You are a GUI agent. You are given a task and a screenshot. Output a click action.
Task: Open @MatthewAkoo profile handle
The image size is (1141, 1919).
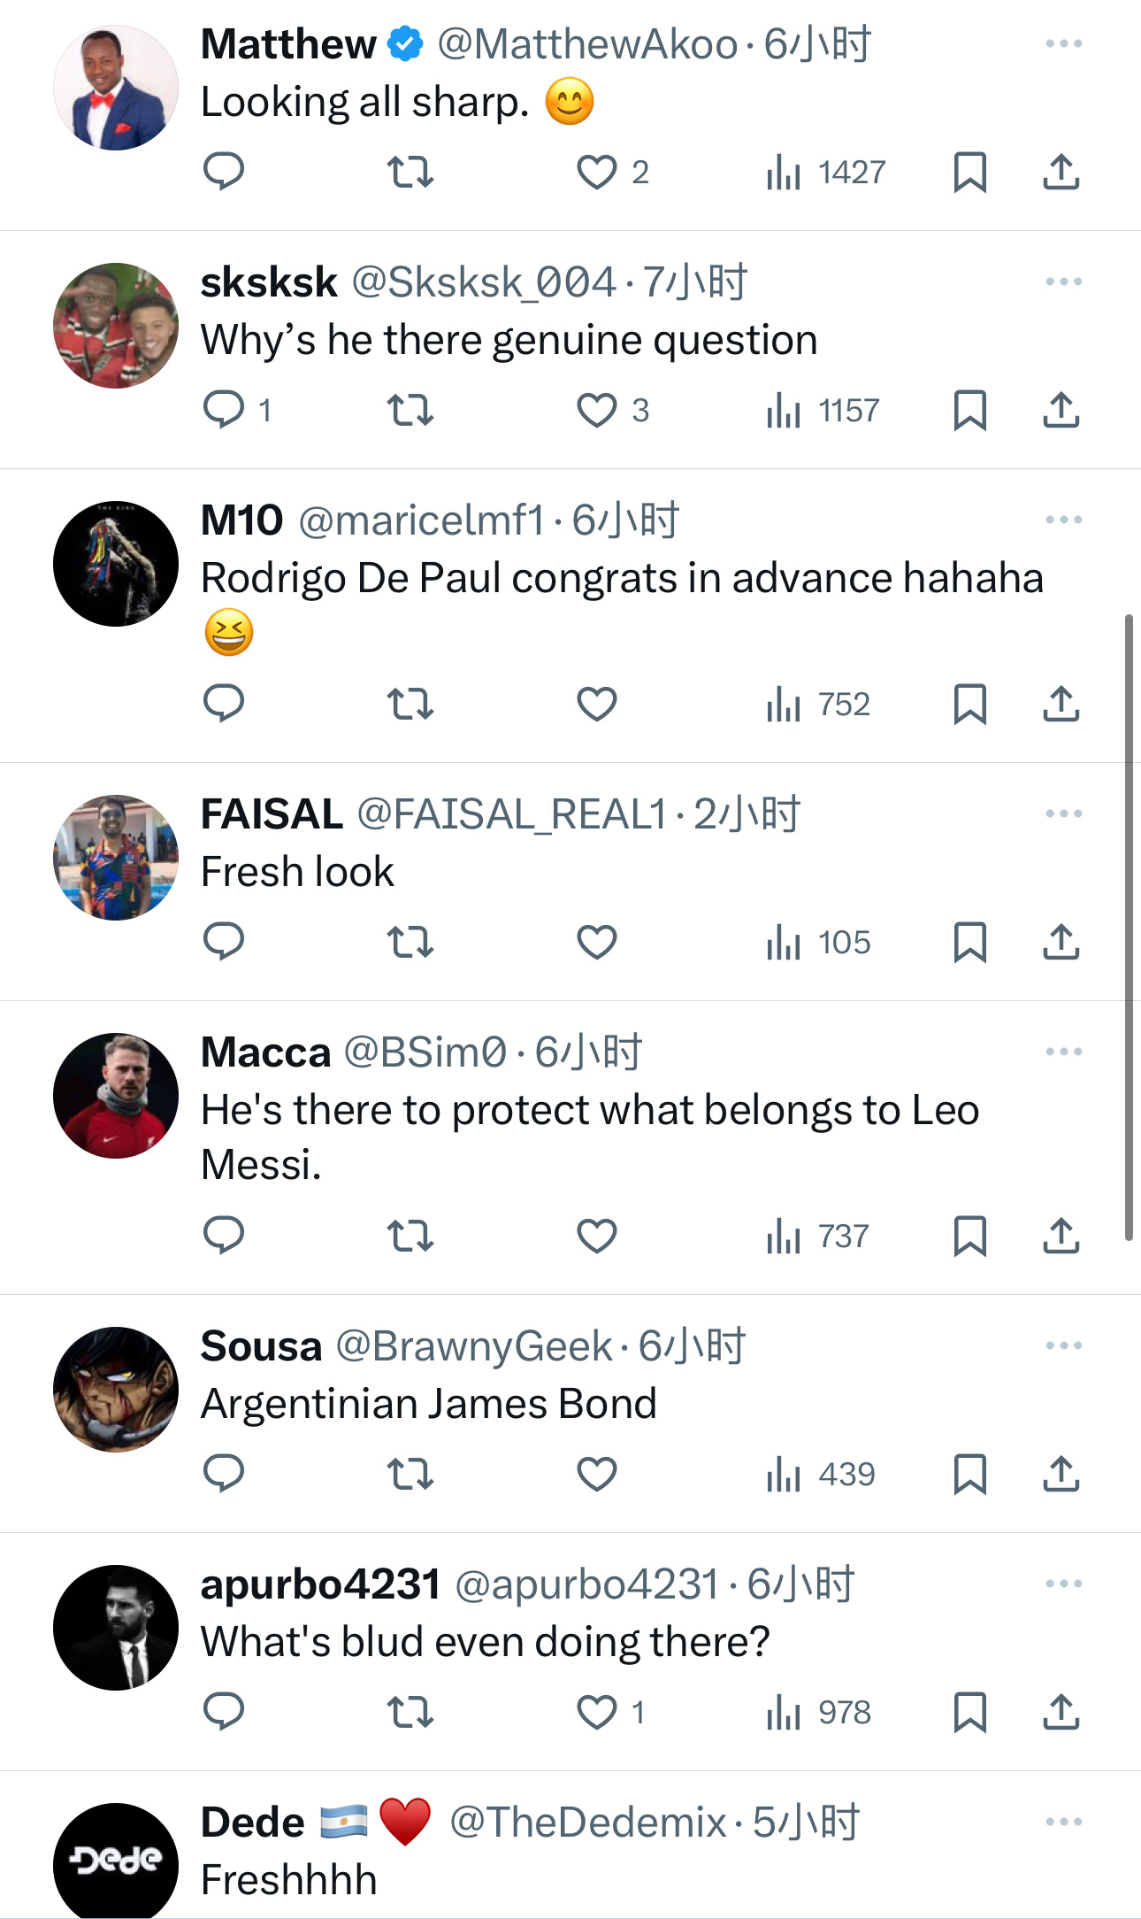pyautogui.click(x=587, y=44)
